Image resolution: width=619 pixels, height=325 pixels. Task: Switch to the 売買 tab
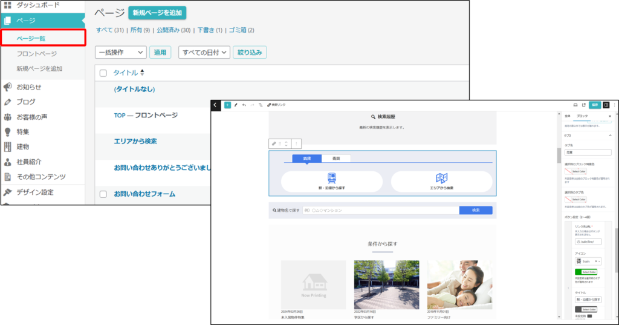tap(335, 159)
